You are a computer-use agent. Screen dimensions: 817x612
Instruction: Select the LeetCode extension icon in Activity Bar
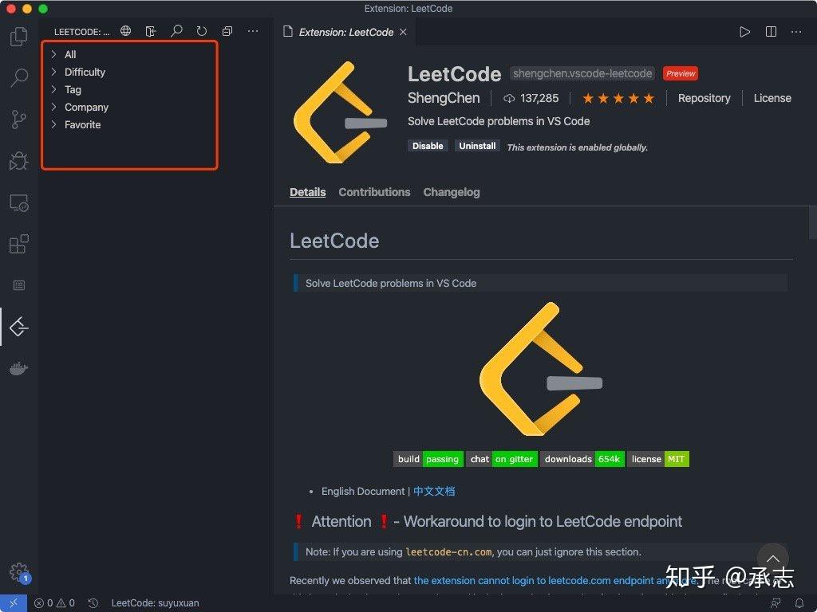(x=18, y=326)
